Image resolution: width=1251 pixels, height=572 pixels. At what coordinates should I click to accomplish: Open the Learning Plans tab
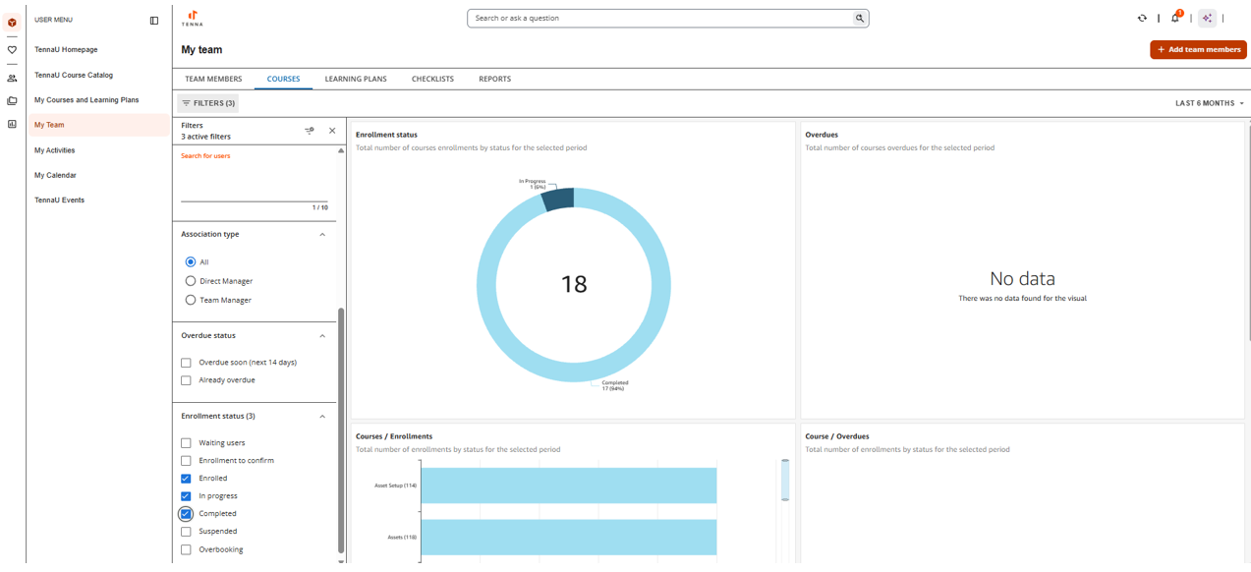[356, 79]
